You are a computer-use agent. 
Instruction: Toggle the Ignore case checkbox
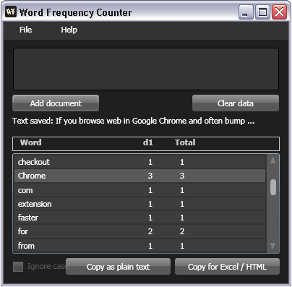[x=18, y=267]
